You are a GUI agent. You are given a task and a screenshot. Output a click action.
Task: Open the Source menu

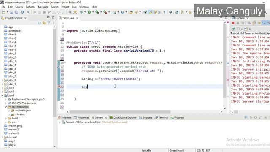(19, 7)
